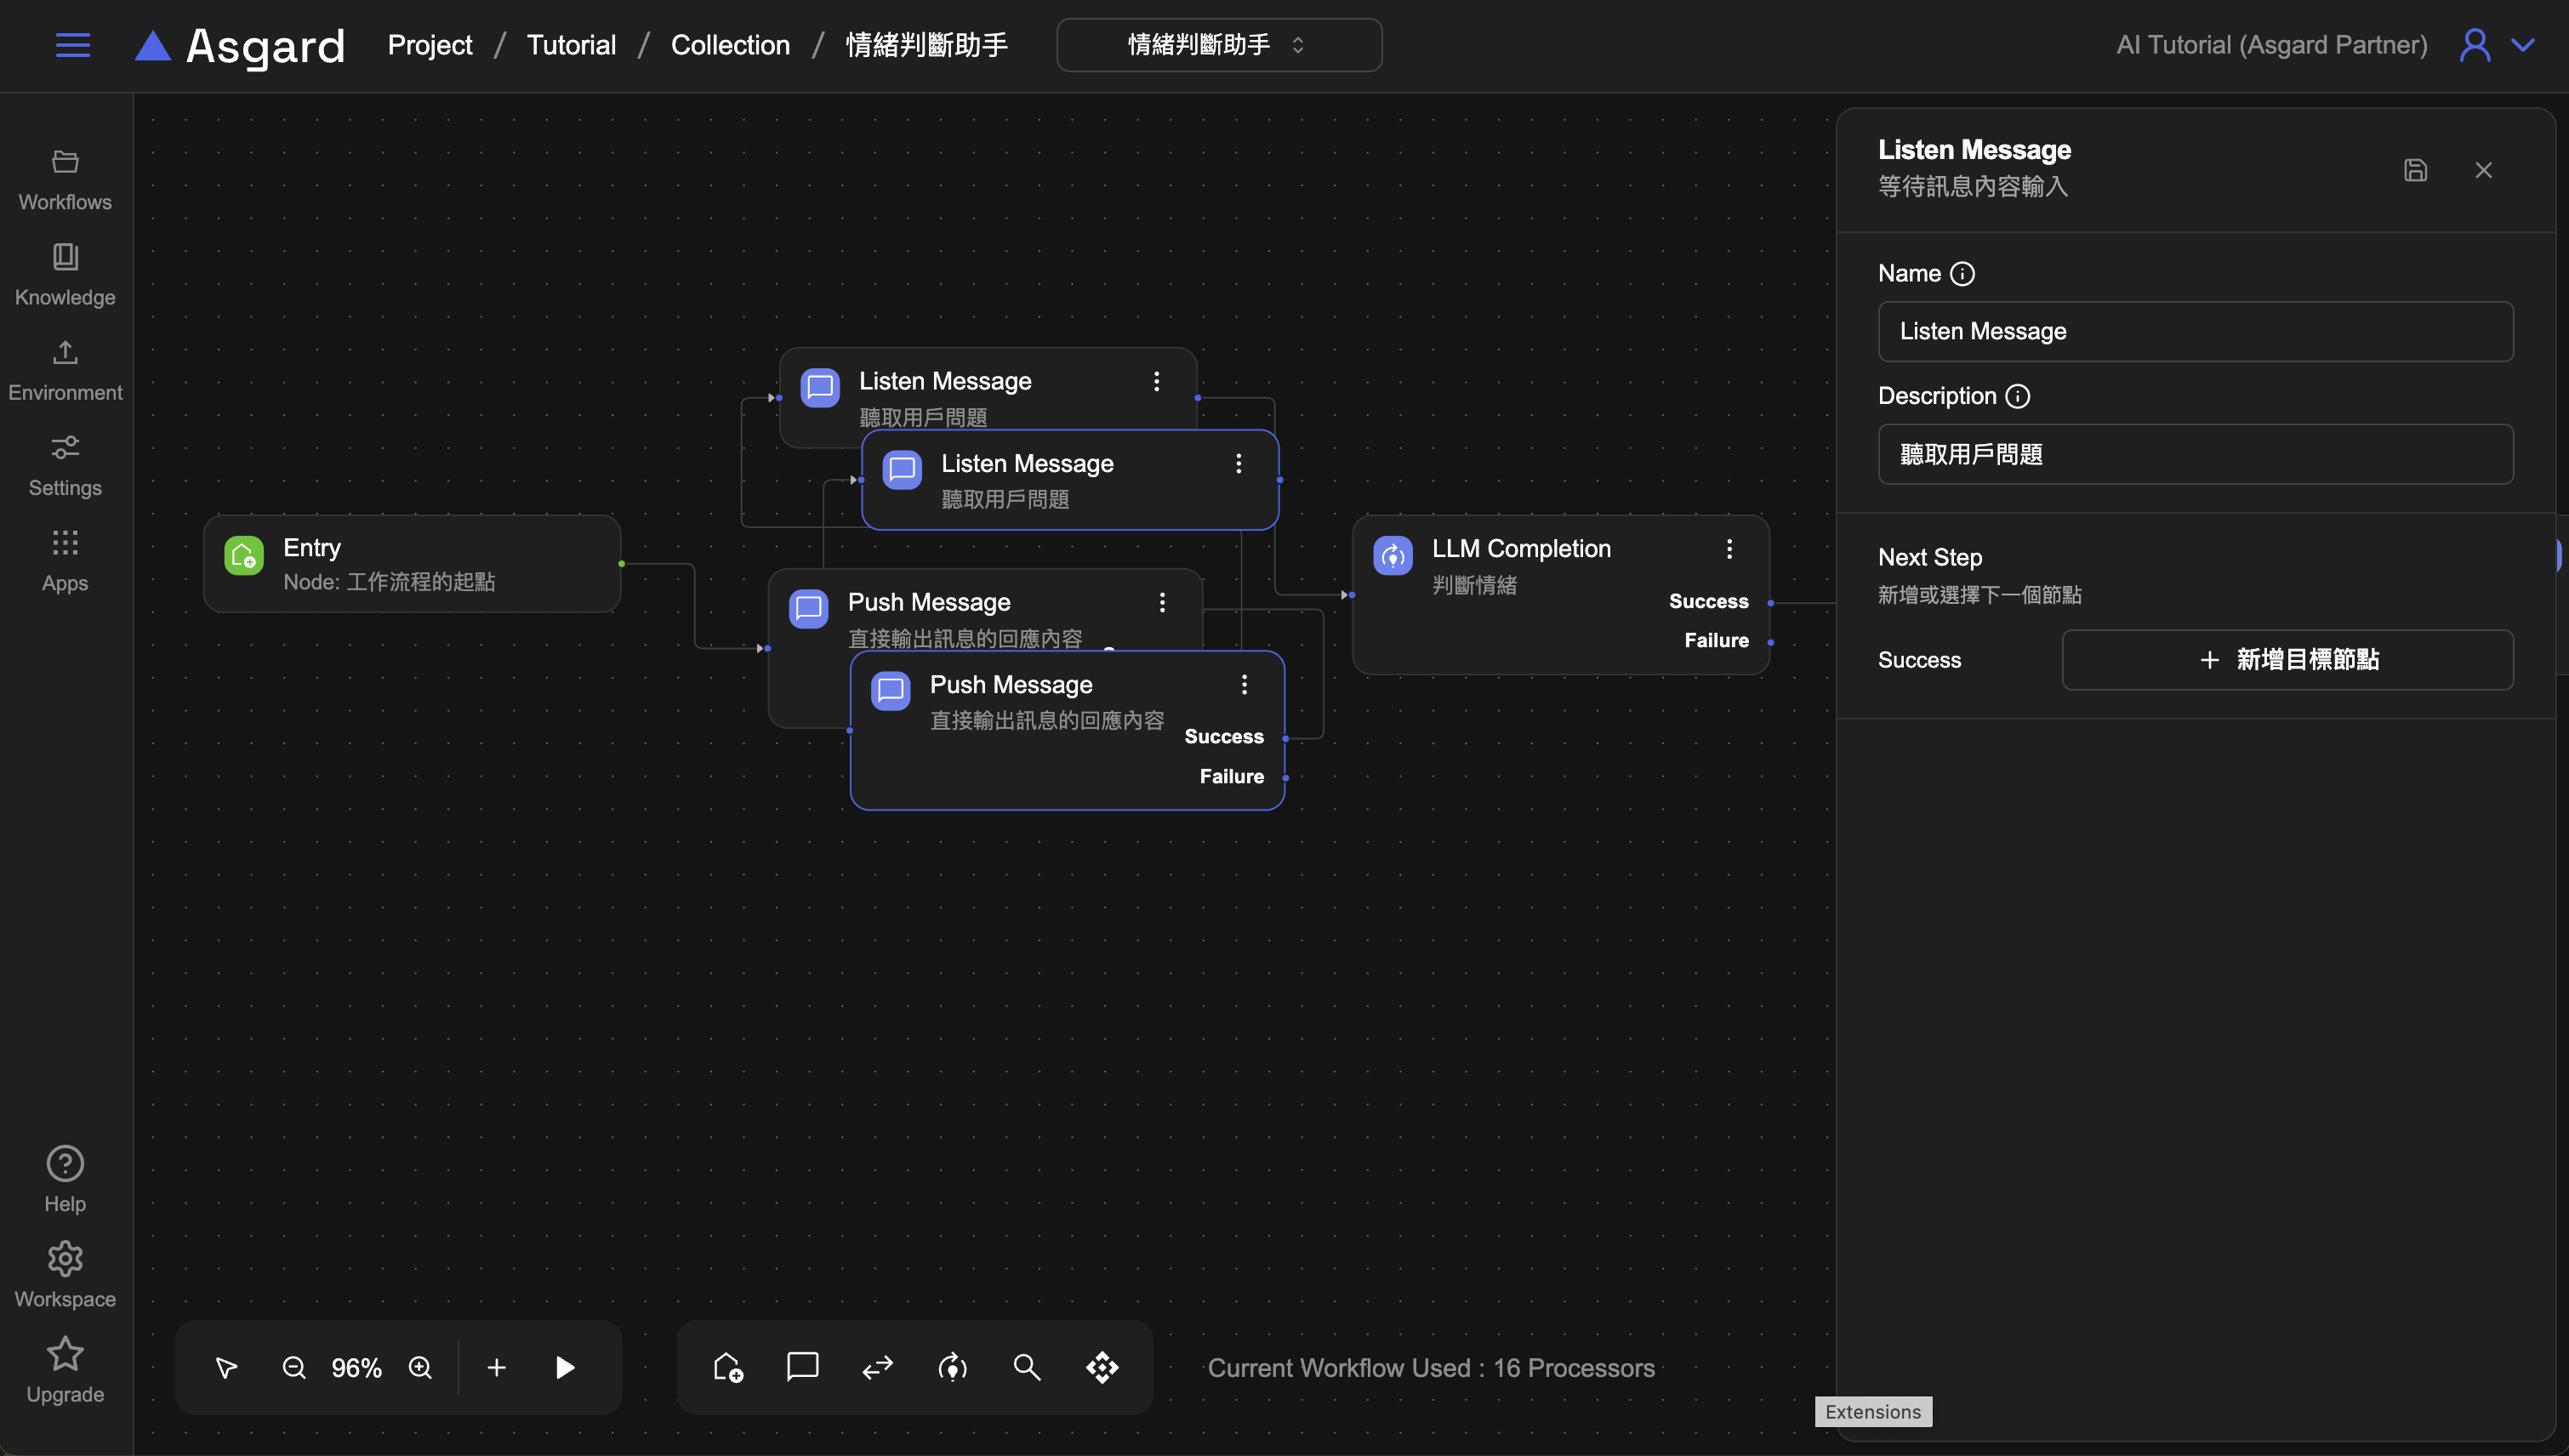The width and height of the screenshot is (2569, 1456).
Task: Expand the user account menu chevron
Action: (x=2523, y=45)
